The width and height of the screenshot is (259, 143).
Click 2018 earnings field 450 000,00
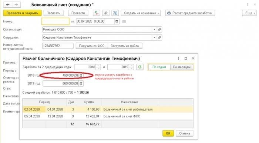click(61, 75)
